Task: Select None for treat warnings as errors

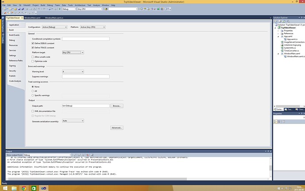Action: 33,86
